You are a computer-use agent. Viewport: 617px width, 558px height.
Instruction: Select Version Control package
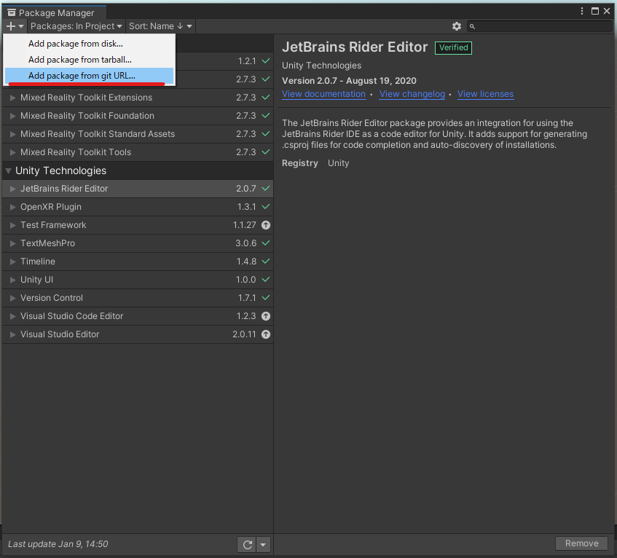coord(138,298)
